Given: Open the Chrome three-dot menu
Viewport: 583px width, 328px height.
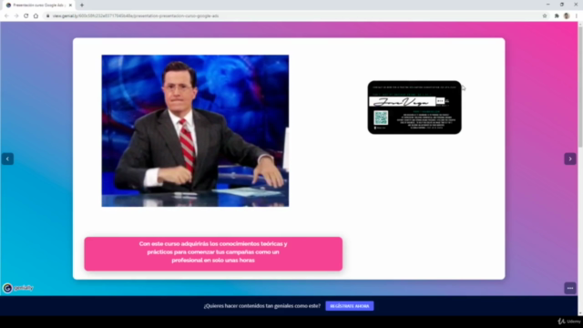Looking at the screenshot, I should 577,16.
